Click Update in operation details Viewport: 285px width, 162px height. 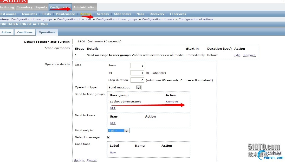[79, 160]
